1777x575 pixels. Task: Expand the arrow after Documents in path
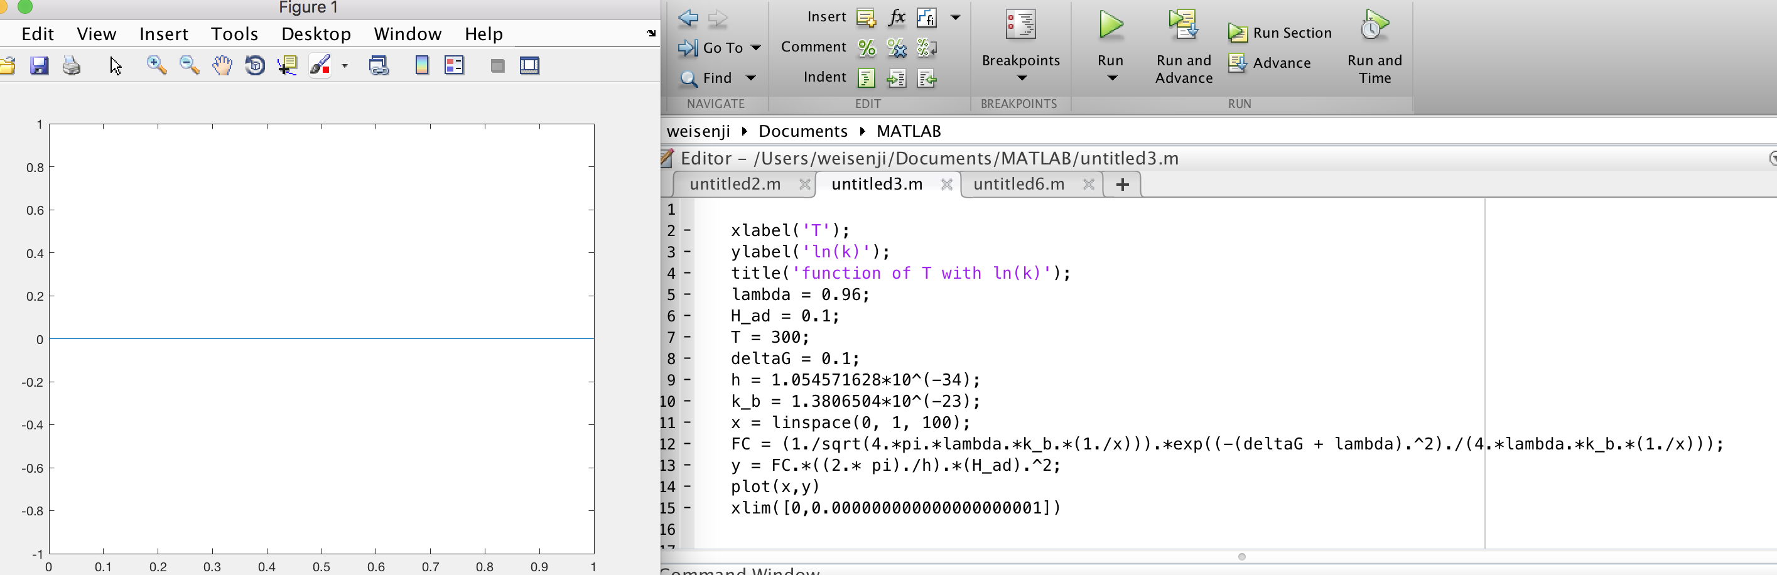click(x=862, y=131)
